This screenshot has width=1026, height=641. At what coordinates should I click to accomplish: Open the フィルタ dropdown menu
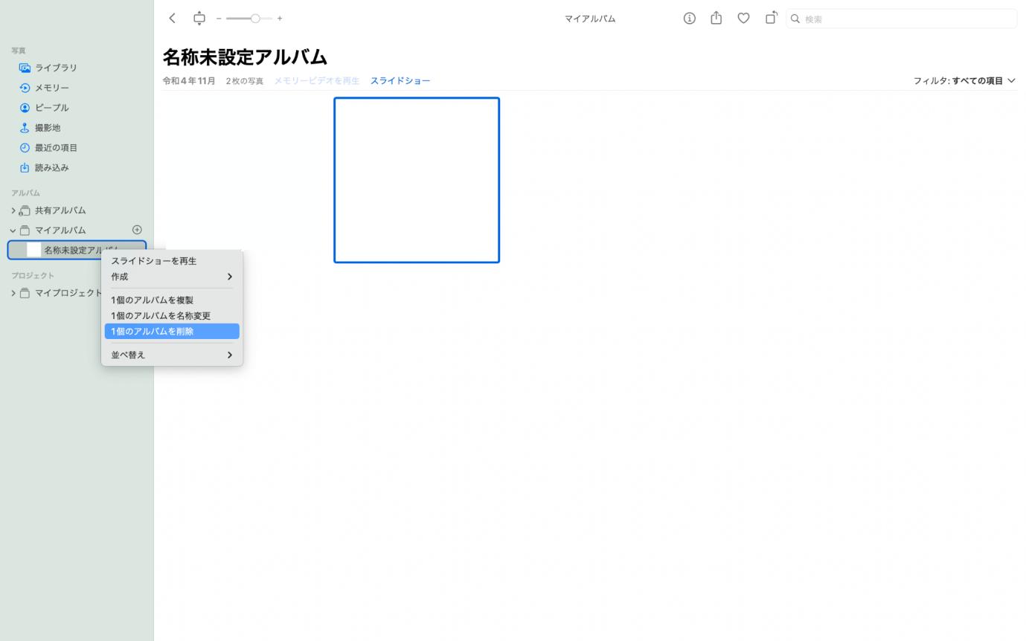965,80
